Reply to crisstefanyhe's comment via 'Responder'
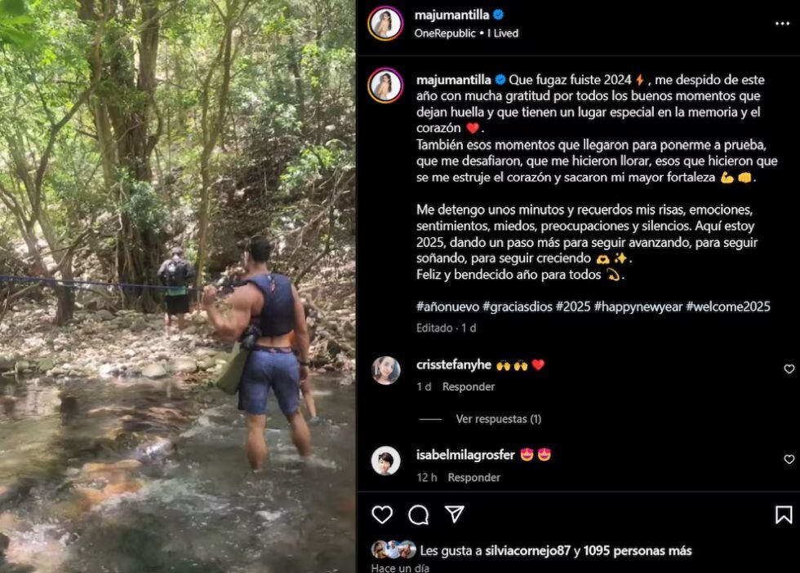Viewport: 800px width, 573px height. click(468, 387)
